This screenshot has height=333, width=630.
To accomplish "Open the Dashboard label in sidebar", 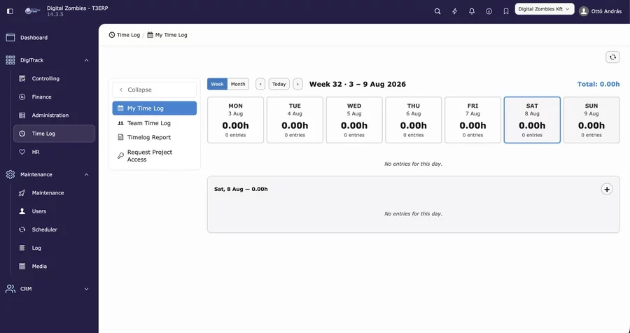I will click(x=34, y=37).
